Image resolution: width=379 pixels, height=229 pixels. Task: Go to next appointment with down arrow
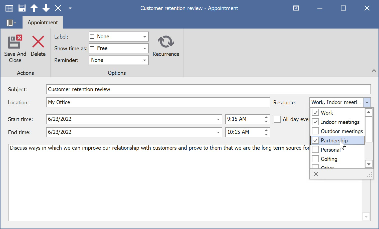coord(46,8)
